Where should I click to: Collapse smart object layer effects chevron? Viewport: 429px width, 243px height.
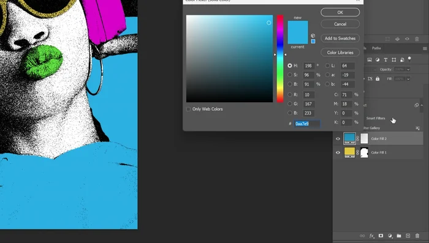point(422,105)
